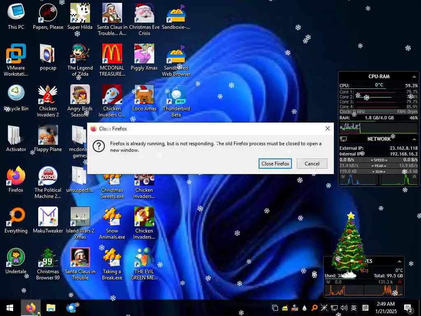The image size is (421, 316).
Task: Select the unsuspecti... file icon
Action: pyautogui.click(x=80, y=179)
